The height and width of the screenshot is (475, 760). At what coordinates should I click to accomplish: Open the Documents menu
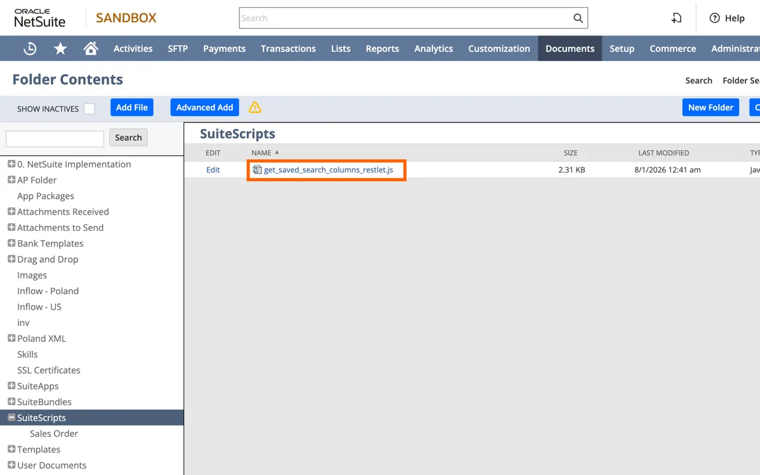pos(570,48)
